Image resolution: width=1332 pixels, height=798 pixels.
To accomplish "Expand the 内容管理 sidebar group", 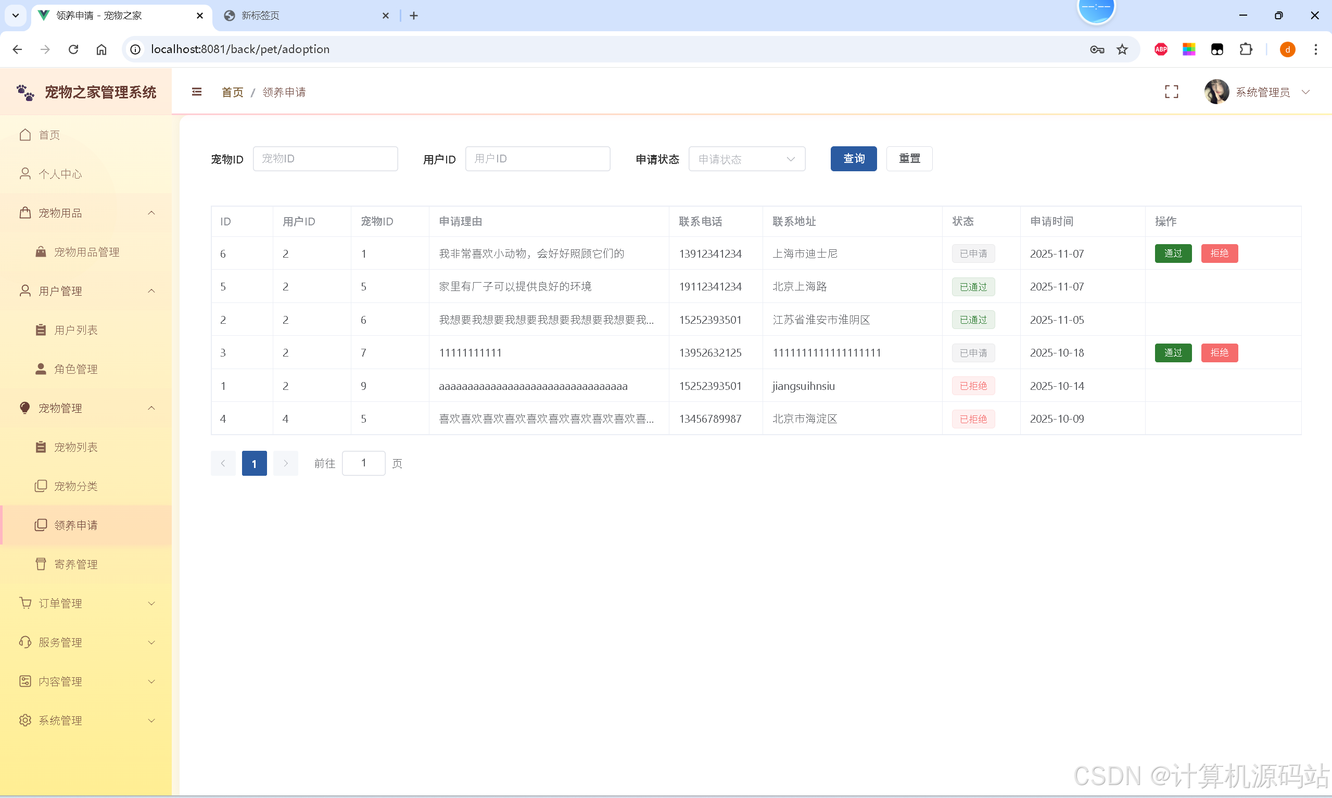I will click(x=86, y=681).
